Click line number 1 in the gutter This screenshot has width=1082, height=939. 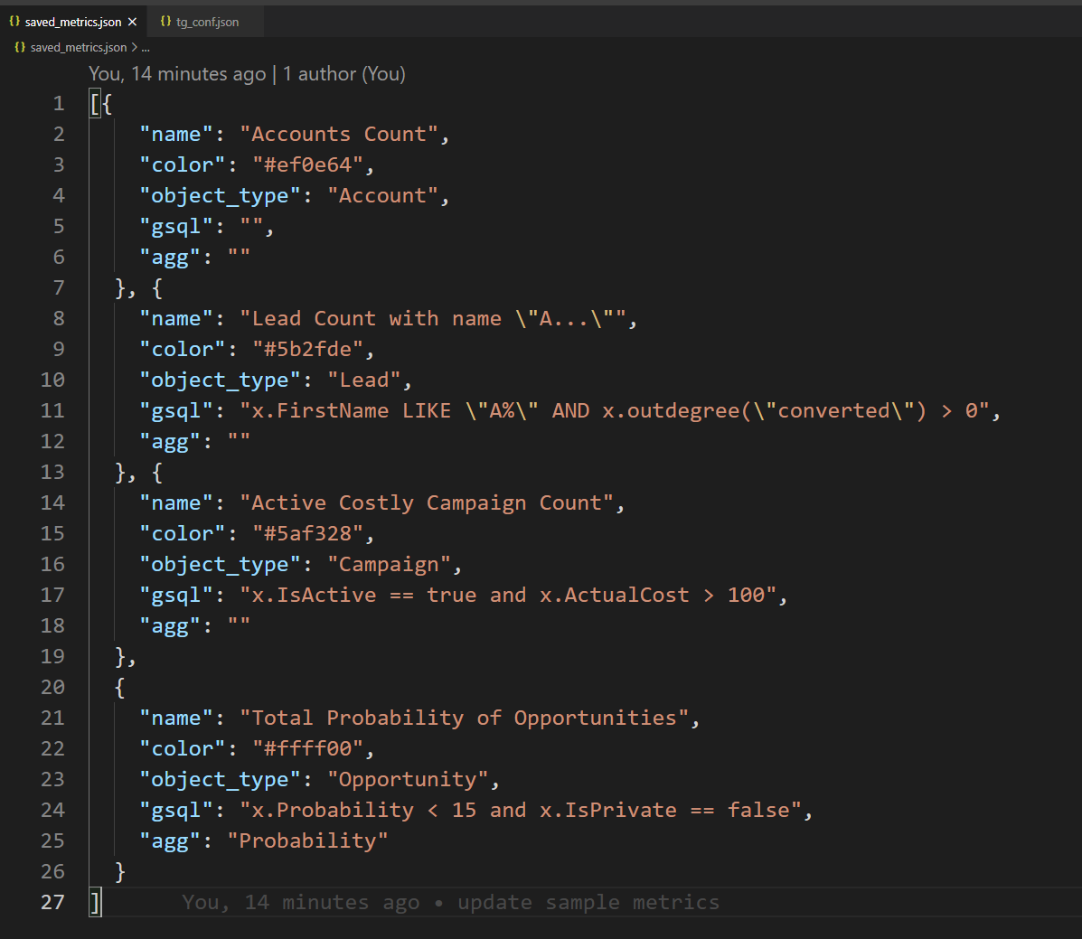[x=59, y=104]
